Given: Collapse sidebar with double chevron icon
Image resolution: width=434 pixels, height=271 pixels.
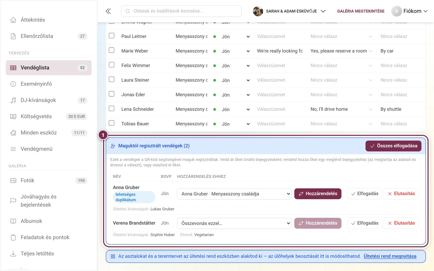Looking at the screenshot, I should coord(108,11).
